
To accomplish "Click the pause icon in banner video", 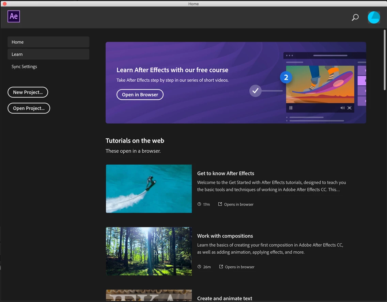I will (291, 108).
